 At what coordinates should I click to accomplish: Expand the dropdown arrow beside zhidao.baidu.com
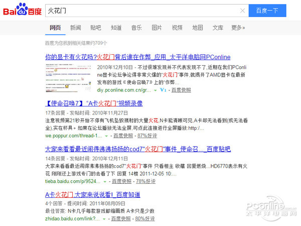[x=104, y=219]
